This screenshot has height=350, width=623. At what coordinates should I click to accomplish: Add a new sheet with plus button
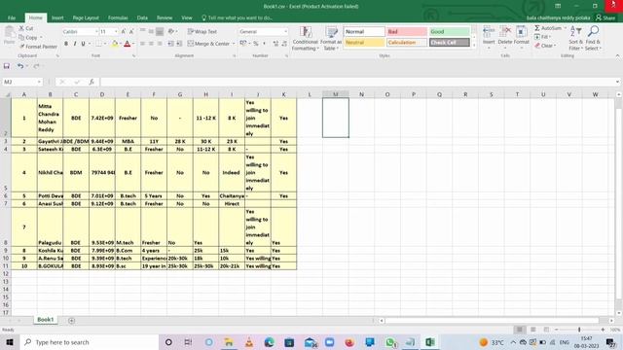click(71, 321)
